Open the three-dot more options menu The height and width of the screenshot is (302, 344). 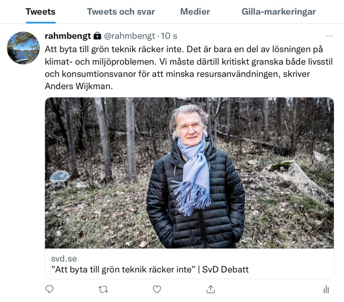tap(329, 36)
